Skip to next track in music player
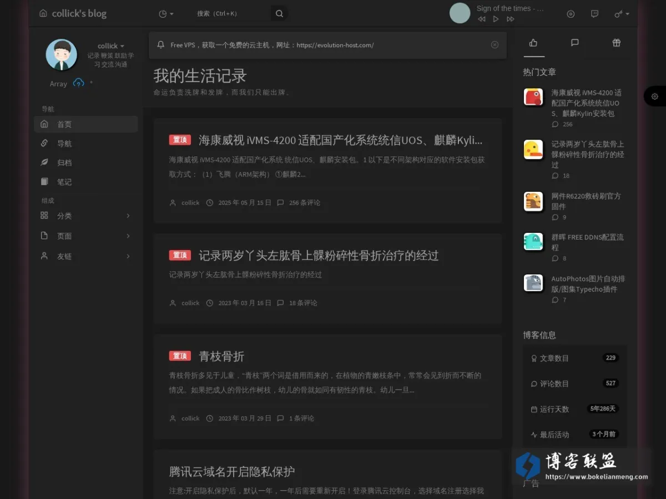 coord(510,19)
